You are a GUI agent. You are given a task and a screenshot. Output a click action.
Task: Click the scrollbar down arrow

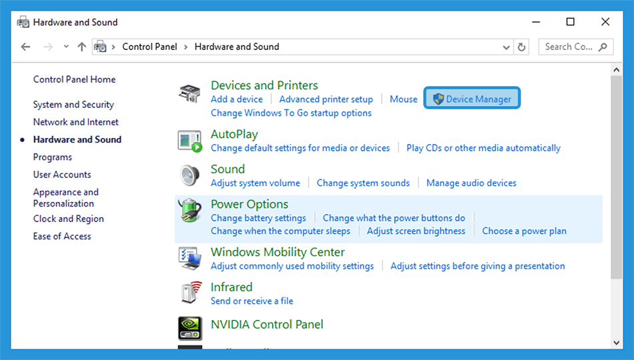616,343
